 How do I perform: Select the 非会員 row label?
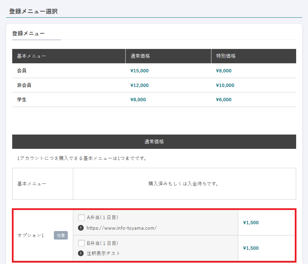pyautogui.click(x=24, y=85)
